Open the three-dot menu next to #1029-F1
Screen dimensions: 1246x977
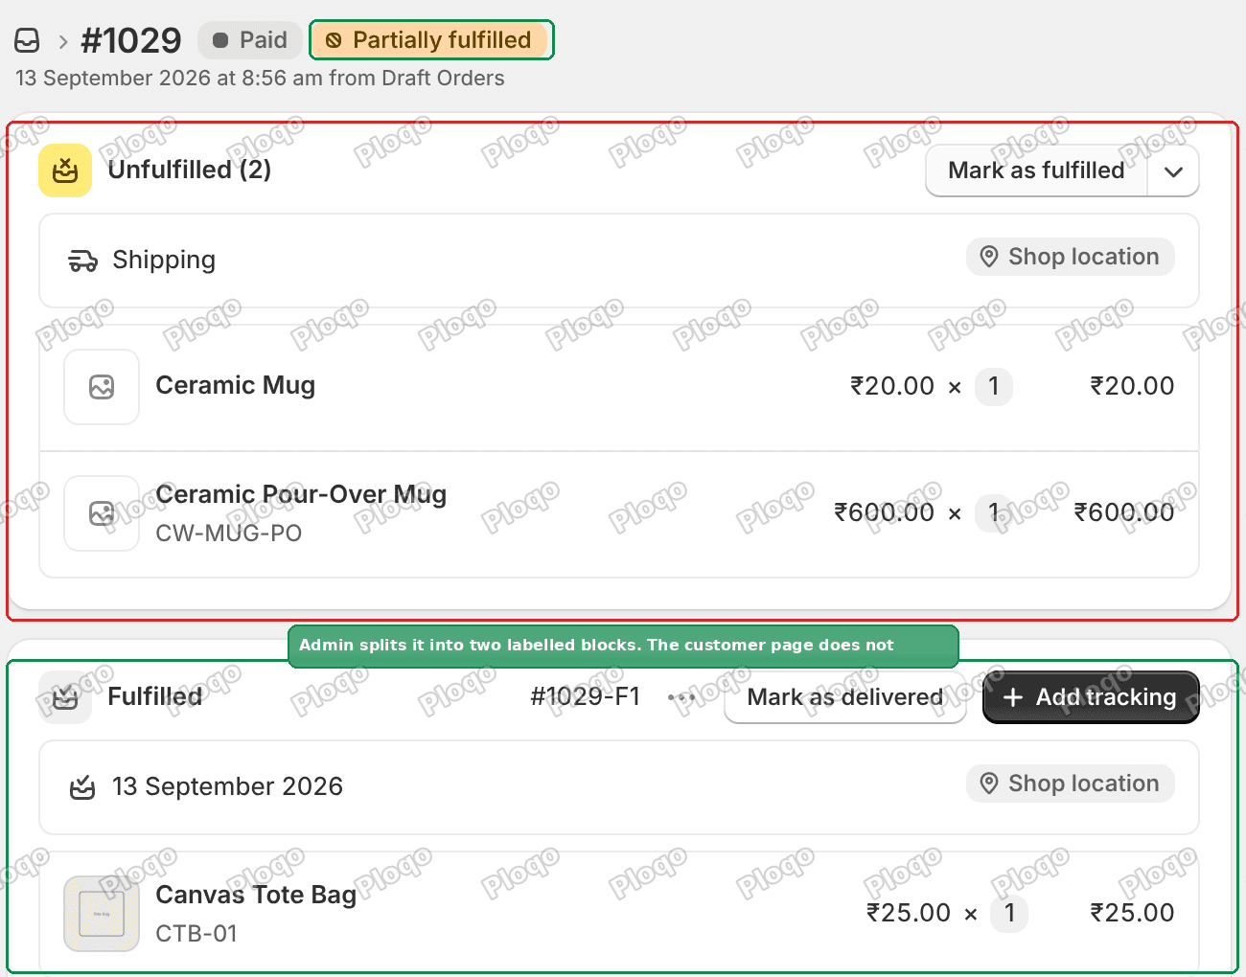tap(681, 697)
